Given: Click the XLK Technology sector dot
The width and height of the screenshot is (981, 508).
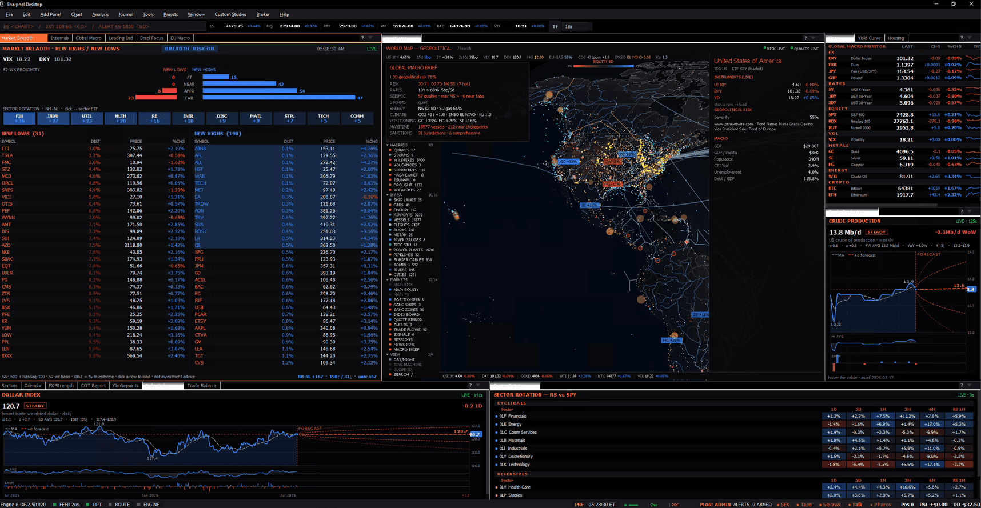Looking at the screenshot, I should click(496, 465).
